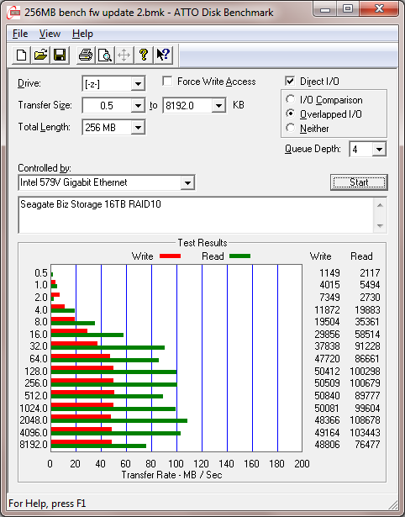
Task: Maximize the ATTO Disk Benchmark window
Action: [348, 9]
